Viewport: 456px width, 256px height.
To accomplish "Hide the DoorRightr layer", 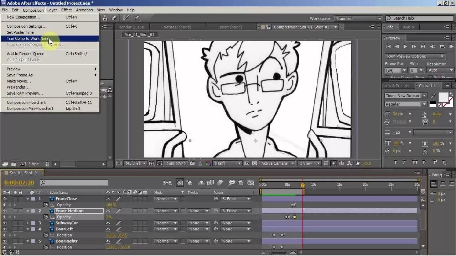I will [x=5, y=241].
